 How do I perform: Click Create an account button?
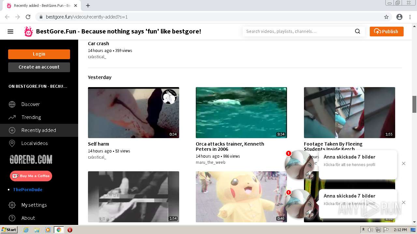[x=39, y=67]
